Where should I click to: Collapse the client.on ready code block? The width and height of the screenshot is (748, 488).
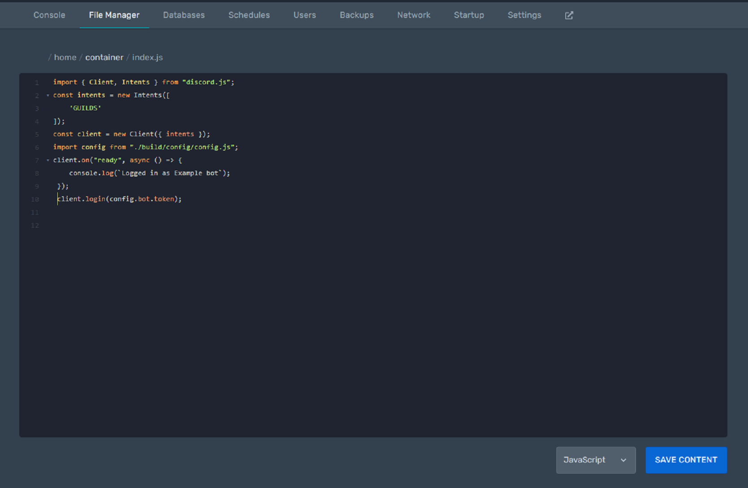[x=47, y=160]
